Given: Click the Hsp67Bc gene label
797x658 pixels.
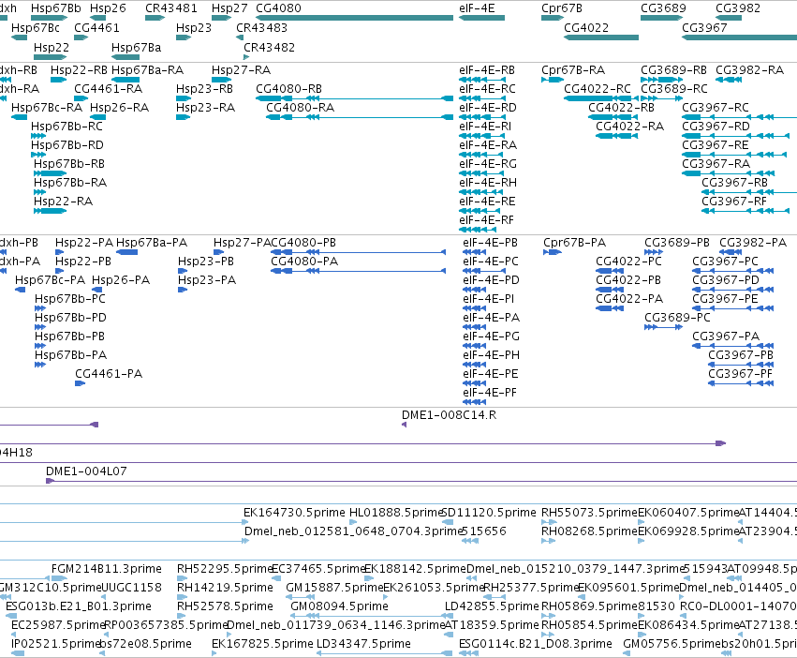Looking at the screenshot, I should tap(36, 27).
